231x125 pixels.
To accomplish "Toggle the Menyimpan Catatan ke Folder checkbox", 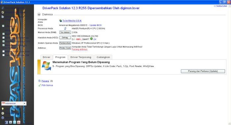I will click(3, 45).
